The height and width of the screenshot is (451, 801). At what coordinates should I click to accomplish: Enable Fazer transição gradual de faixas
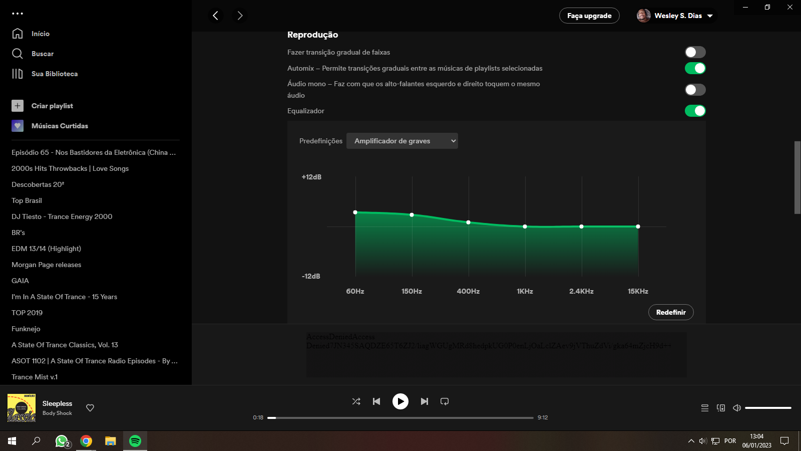tap(695, 52)
